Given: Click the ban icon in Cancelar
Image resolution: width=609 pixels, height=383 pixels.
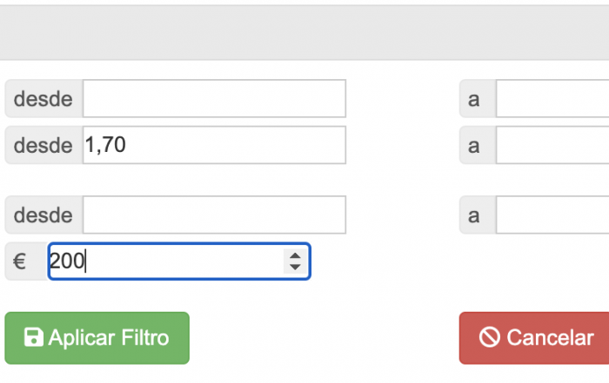Looking at the screenshot, I should click(x=489, y=337).
